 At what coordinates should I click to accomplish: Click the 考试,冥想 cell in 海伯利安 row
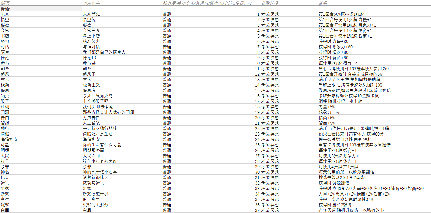click(289, 139)
